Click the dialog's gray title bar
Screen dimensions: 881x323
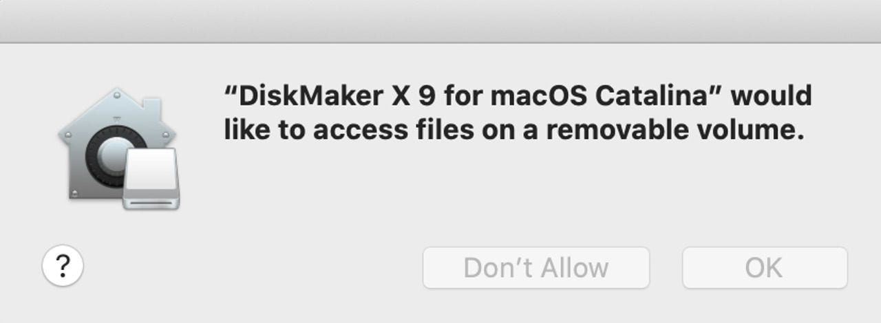coord(440,21)
